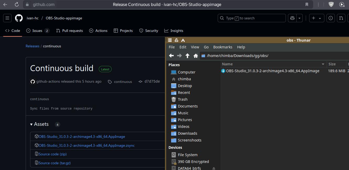This screenshot has height=170, width=349.
Task: Open the View menu in Thunar
Action: [195, 47]
